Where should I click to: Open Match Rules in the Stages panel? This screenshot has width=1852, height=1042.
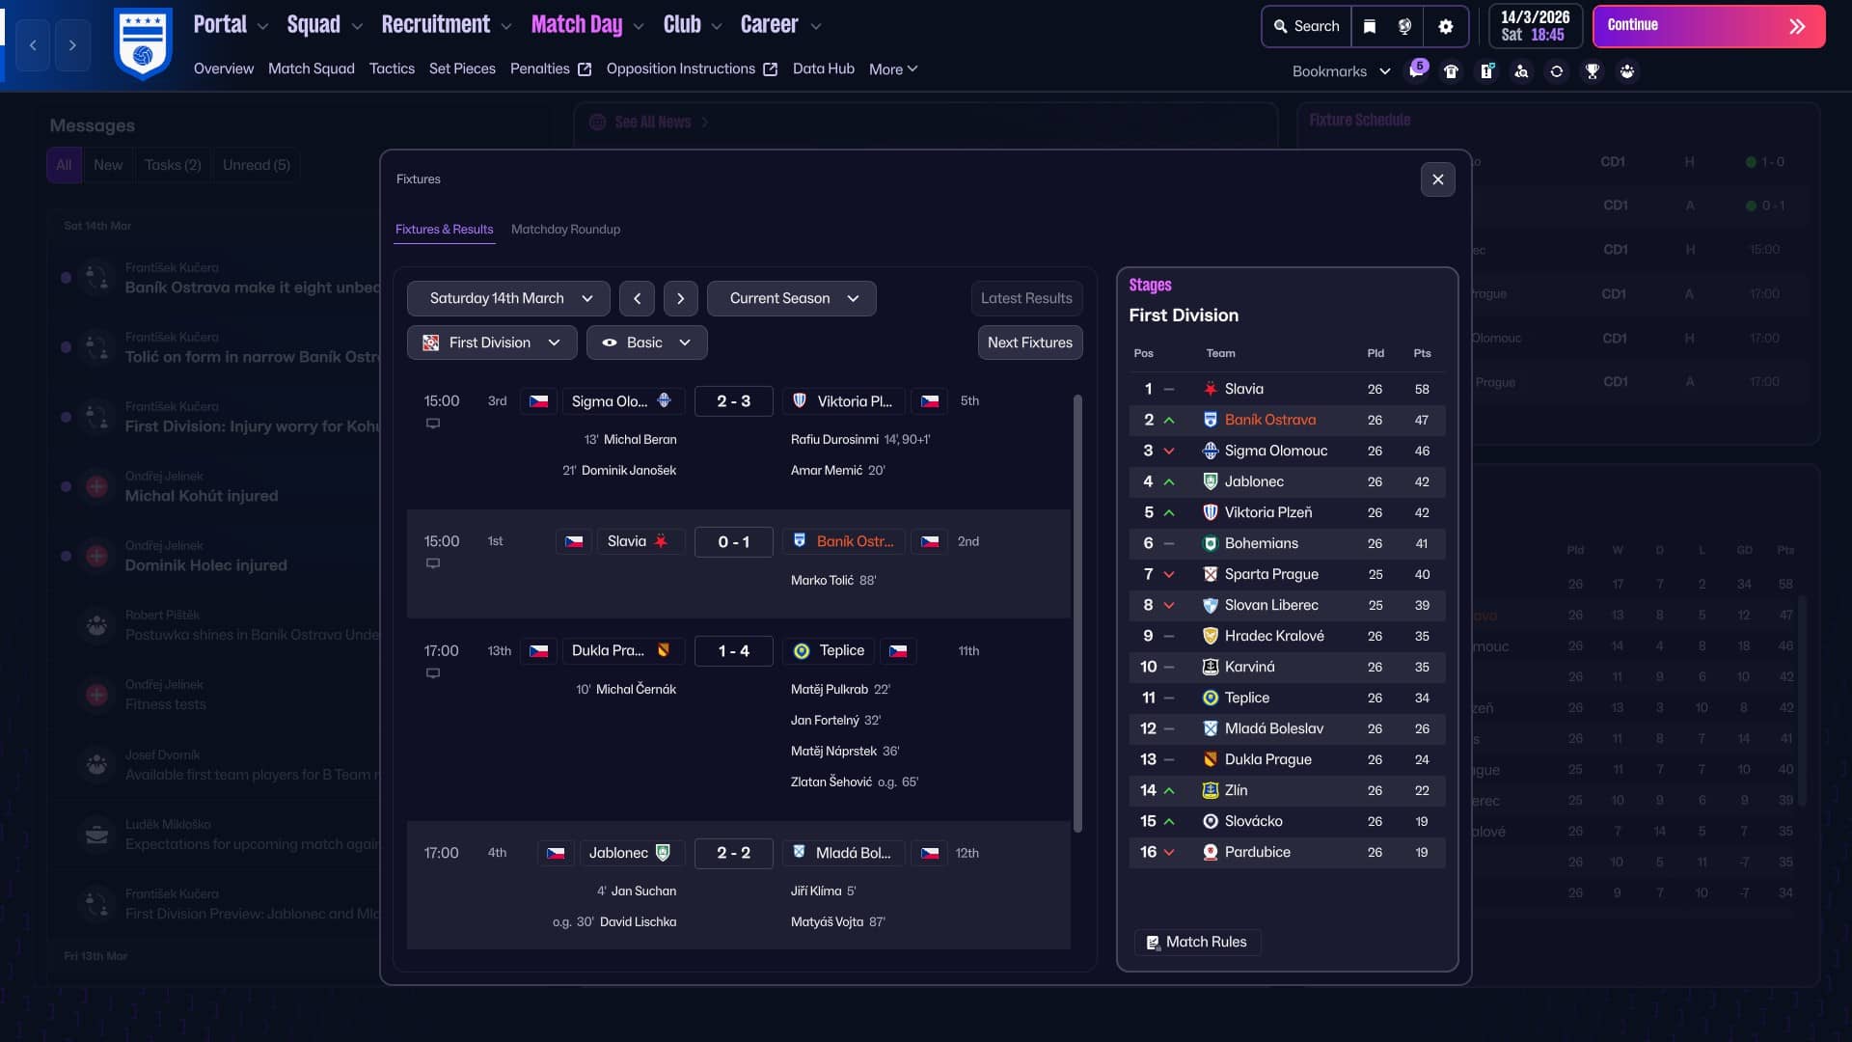[1196, 942]
